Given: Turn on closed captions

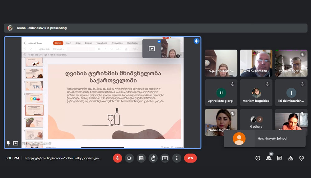Looking at the screenshot, I should 141,158.
